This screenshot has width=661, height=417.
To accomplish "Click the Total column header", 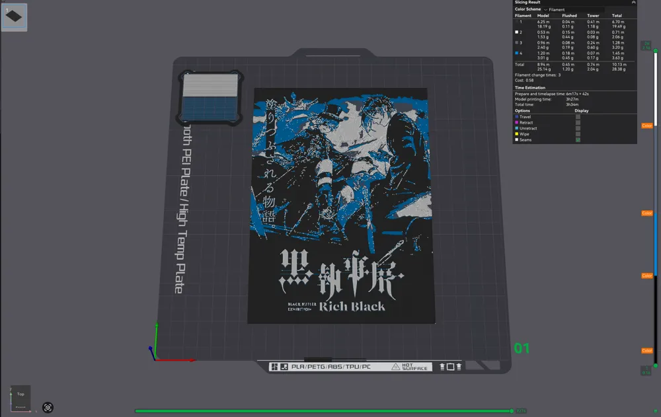I will [x=617, y=16].
